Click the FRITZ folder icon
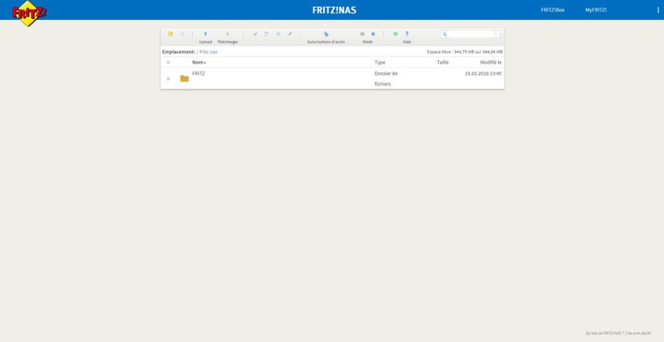 coord(184,78)
